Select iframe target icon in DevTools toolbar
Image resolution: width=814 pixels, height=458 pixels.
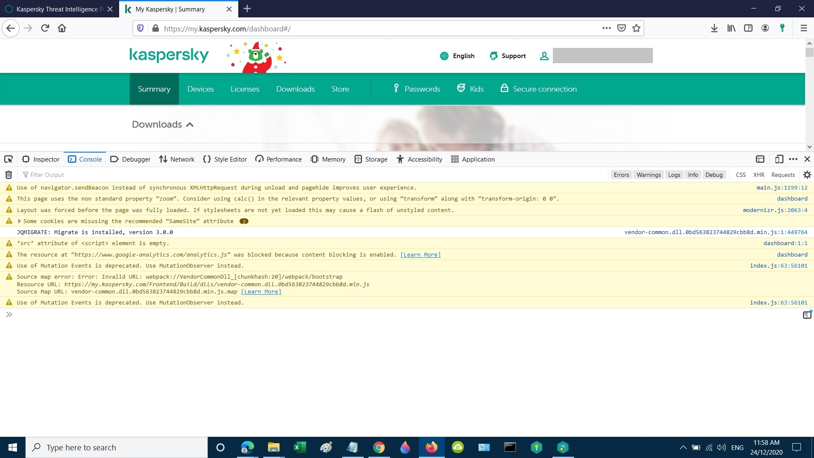(x=760, y=159)
